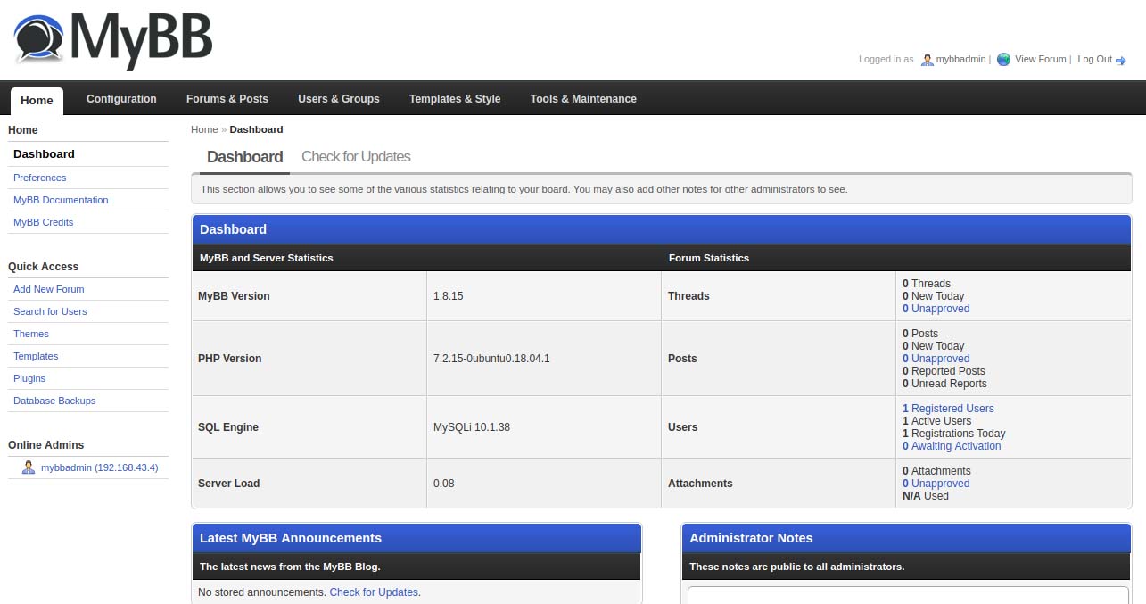The image size is (1146, 604).
Task: Click Add New Forum under Quick Access
Action: 48,289
